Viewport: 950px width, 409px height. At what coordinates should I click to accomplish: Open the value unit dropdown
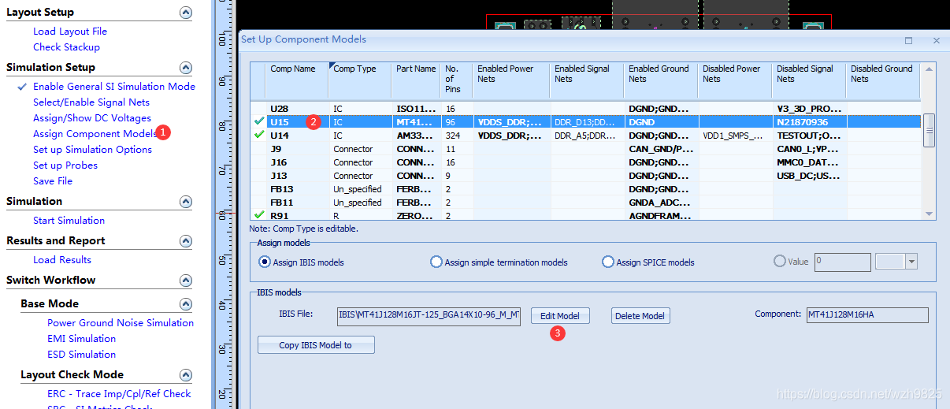pyautogui.click(x=912, y=262)
